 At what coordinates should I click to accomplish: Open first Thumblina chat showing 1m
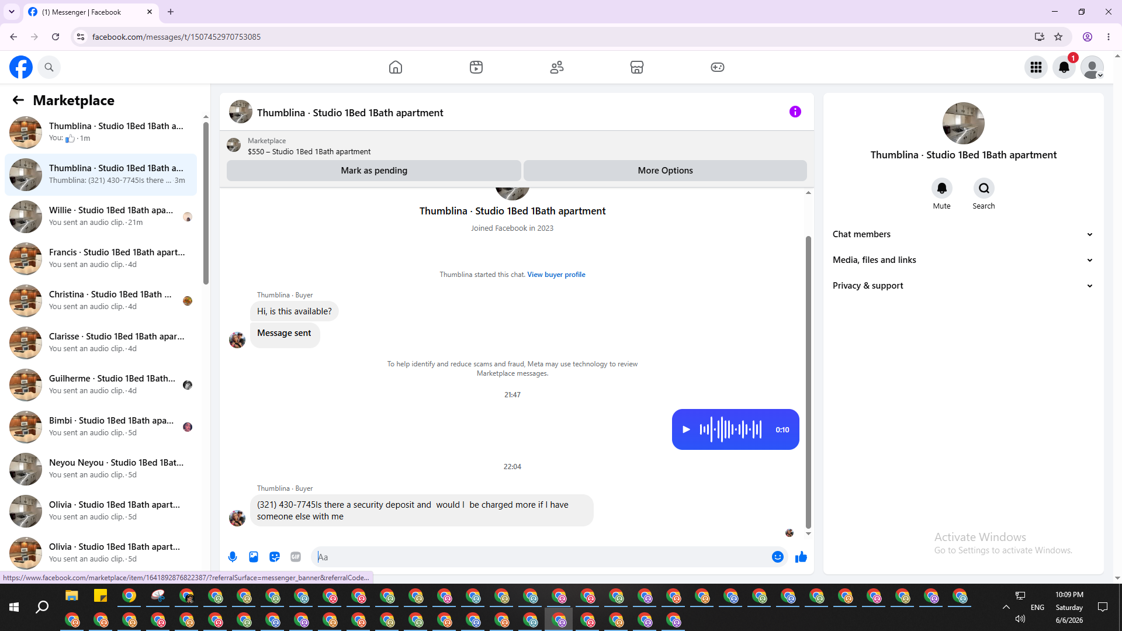[x=101, y=133]
